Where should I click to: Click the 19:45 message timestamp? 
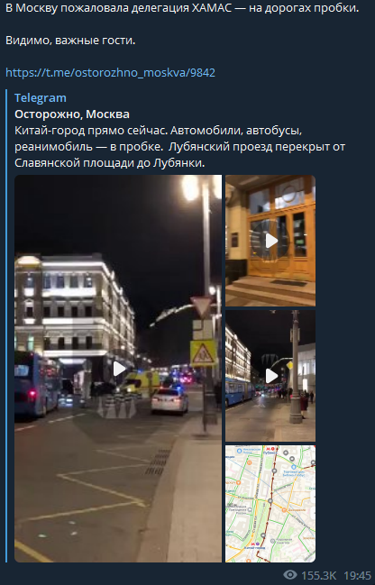(x=357, y=575)
